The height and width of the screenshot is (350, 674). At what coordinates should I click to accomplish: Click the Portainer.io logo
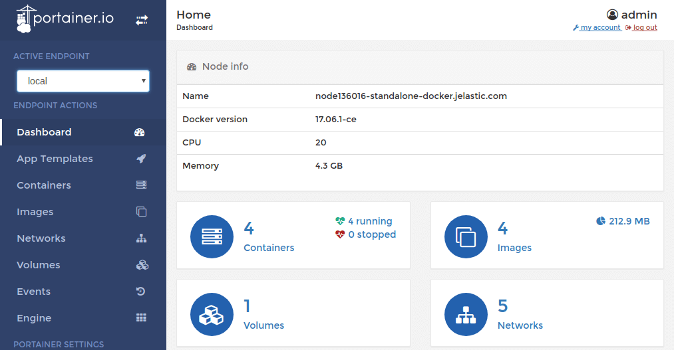[x=65, y=19]
